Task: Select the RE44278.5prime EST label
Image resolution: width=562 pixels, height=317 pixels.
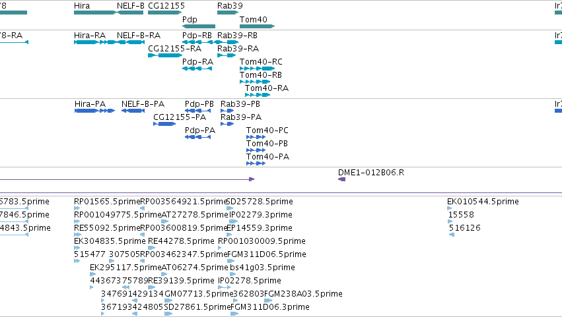Action: click(x=181, y=241)
